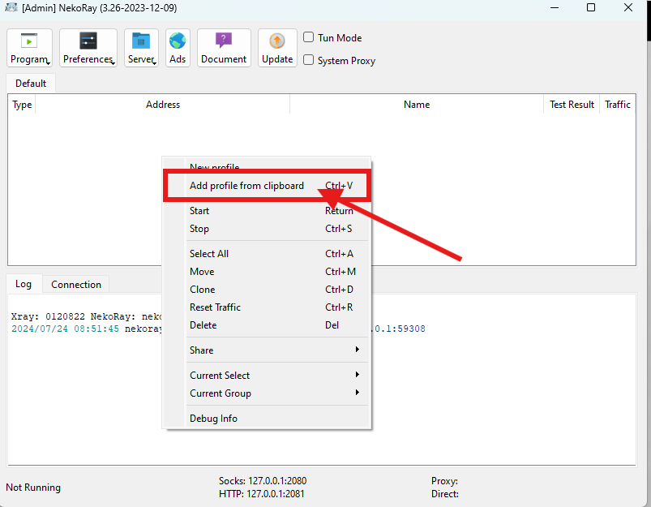
Task: Choose Reset Traffic menu entry
Action: point(266,307)
